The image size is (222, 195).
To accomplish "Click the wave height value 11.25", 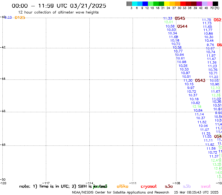I will pyautogui.click(x=206, y=133).
